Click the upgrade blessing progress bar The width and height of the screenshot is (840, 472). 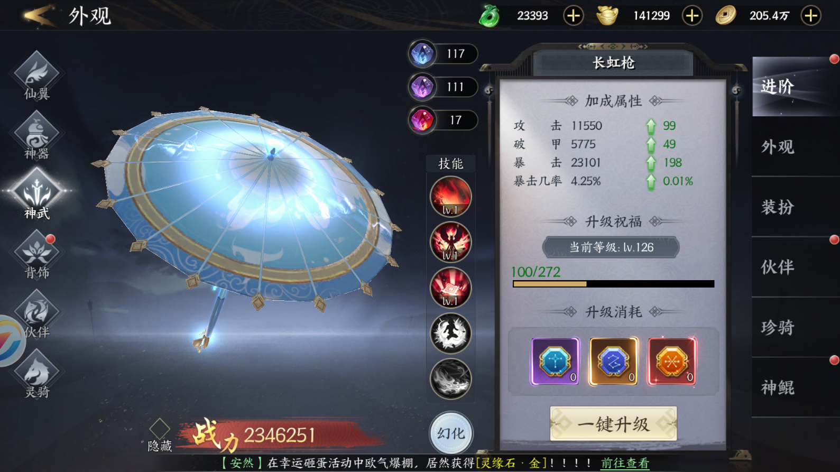[613, 284]
